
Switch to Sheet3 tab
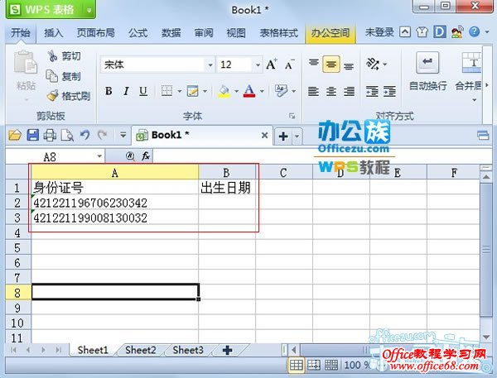(188, 350)
